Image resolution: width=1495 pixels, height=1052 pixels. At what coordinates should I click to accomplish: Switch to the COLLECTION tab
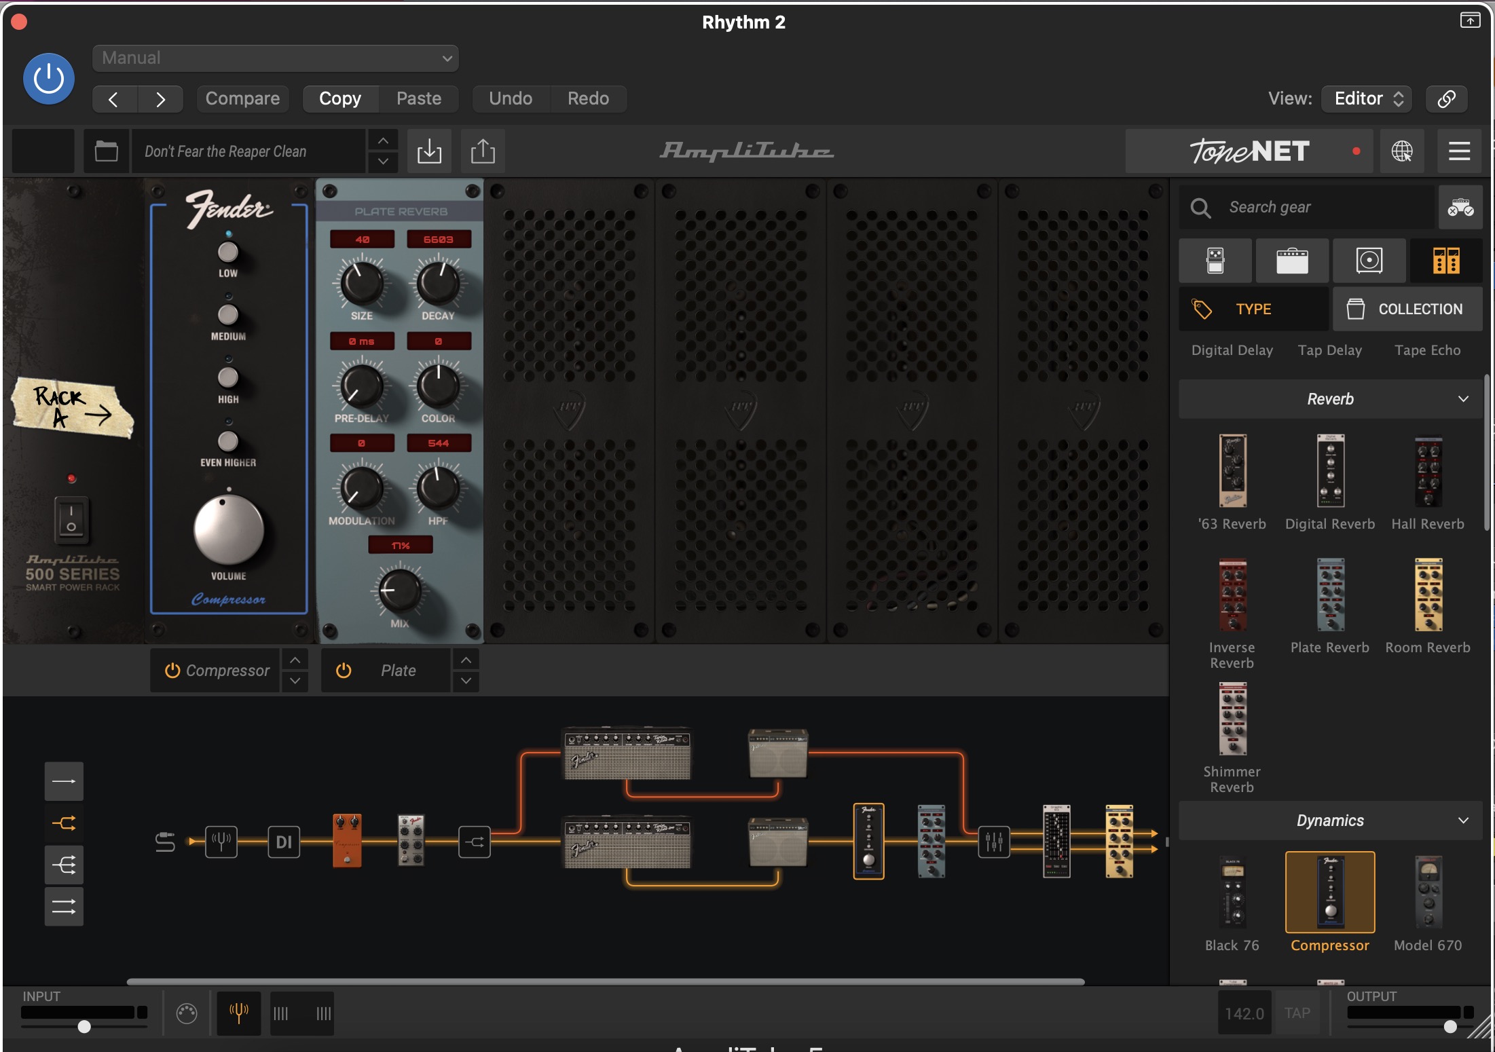click(x=1407, y=309)
